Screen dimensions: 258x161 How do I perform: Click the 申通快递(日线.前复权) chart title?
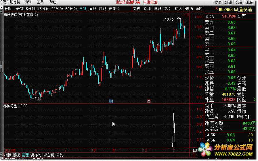(x=21, y=15)
